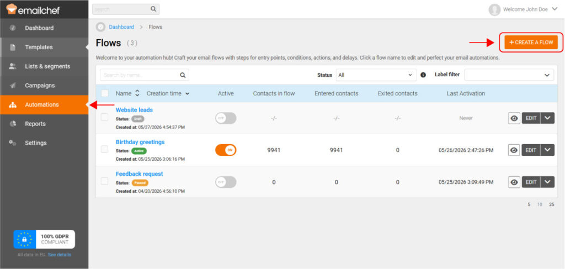The height and width of the screenshot is (269, 565).
Task: Click the Last Activation column header
Action: tap(466, 93)
